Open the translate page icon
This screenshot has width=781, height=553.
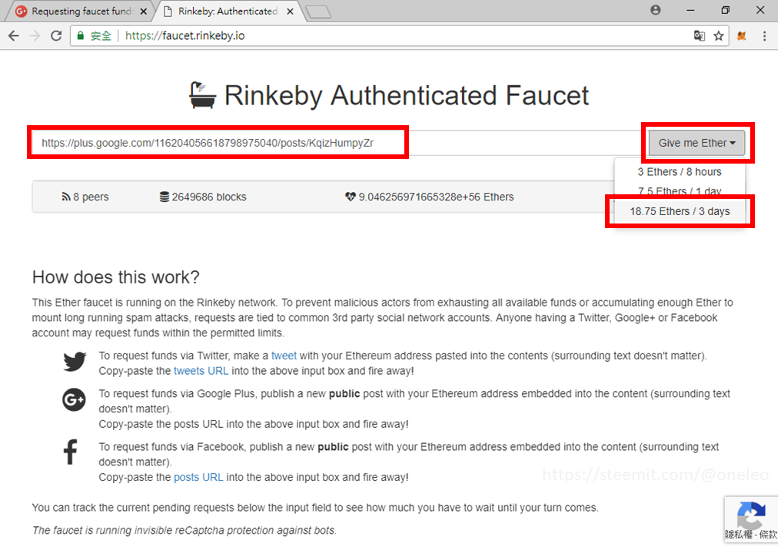[x=700, y=36]
